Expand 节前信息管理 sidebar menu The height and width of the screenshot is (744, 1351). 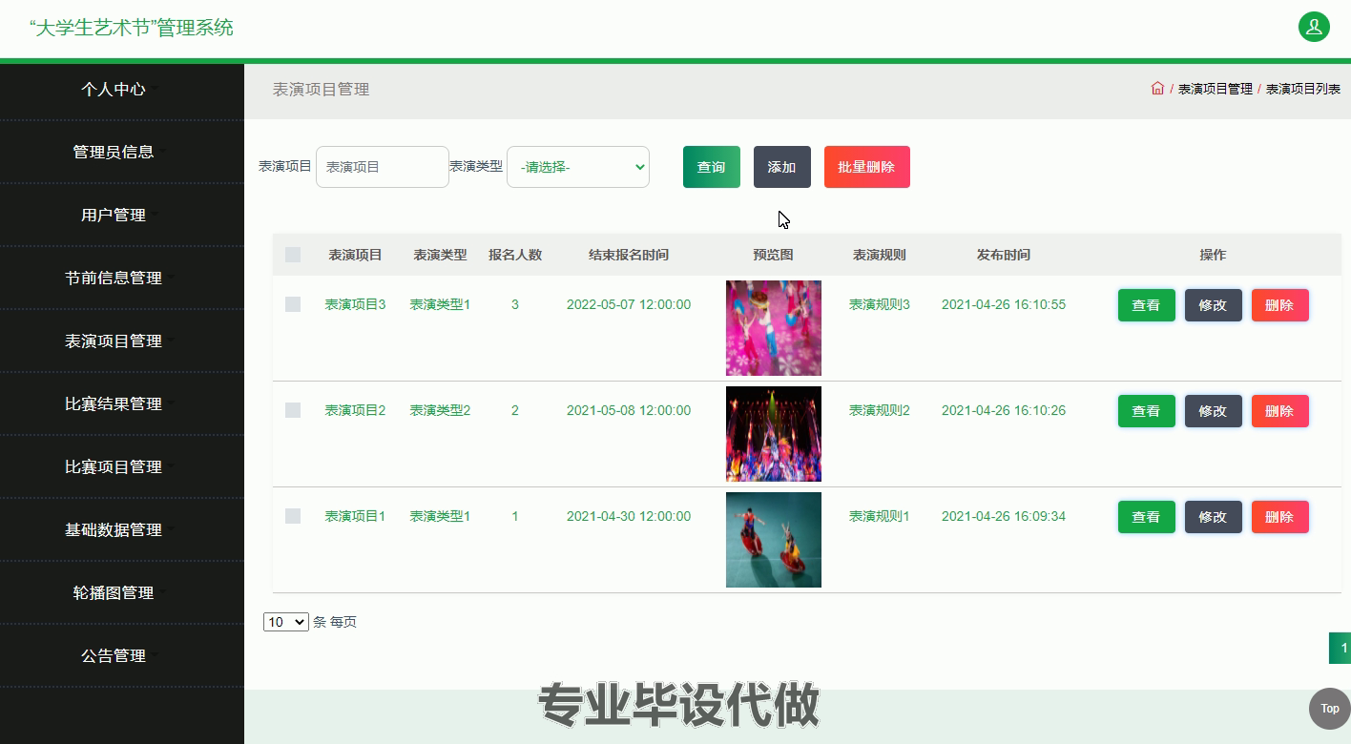click(114, 278)
